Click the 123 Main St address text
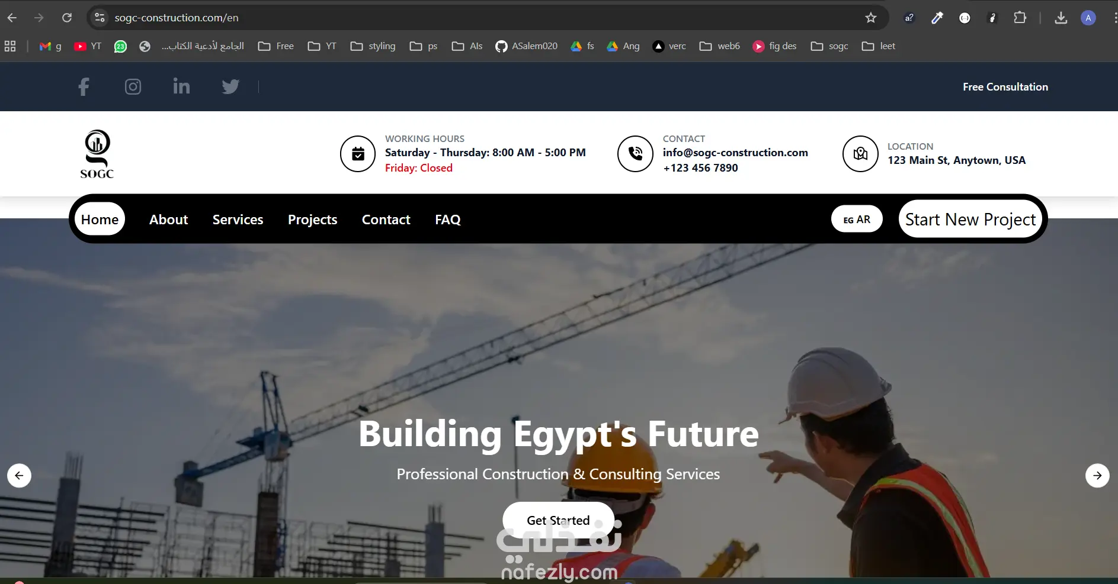This screenshot has width=1118, height=584. tap(956, 160)
